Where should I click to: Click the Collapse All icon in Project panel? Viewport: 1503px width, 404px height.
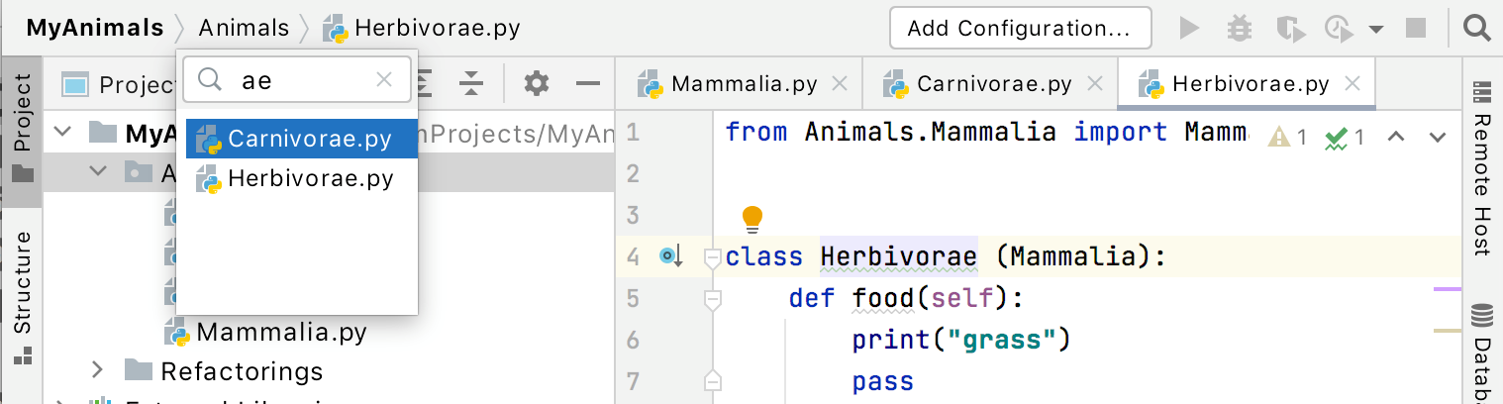(x=471, y=83)
